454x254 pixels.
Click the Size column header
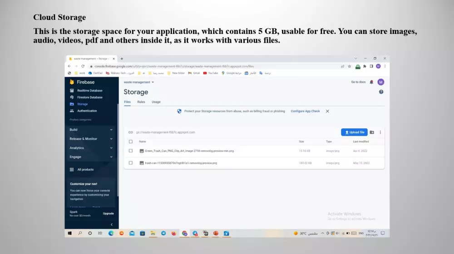pos(301,142)
